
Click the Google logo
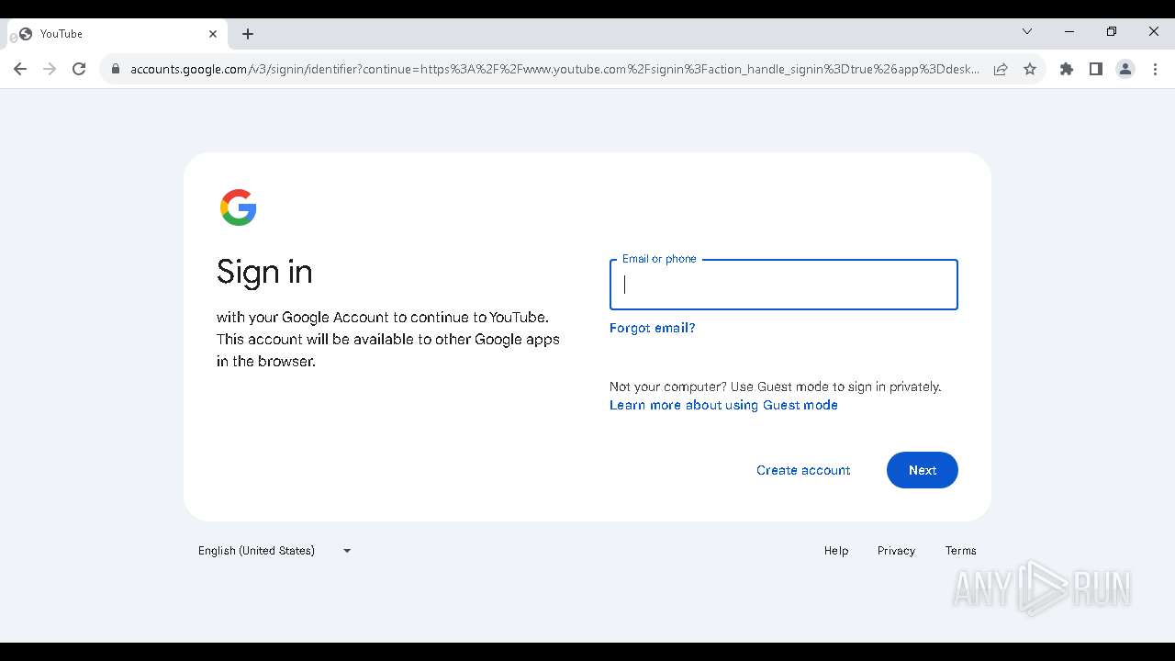point(239,207)
